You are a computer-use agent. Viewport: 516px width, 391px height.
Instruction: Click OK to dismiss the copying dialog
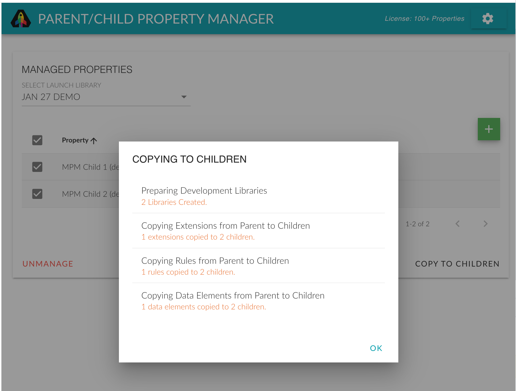click(x=376, y=348)
